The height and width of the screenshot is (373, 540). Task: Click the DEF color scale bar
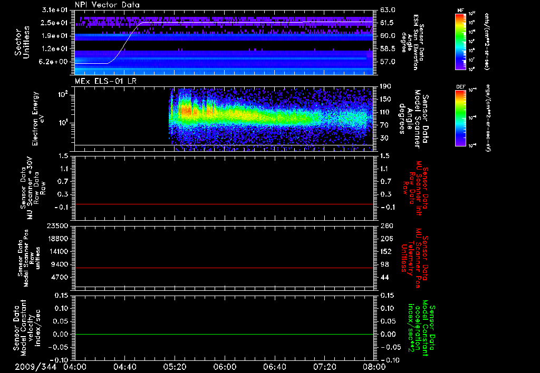[459, 117]
